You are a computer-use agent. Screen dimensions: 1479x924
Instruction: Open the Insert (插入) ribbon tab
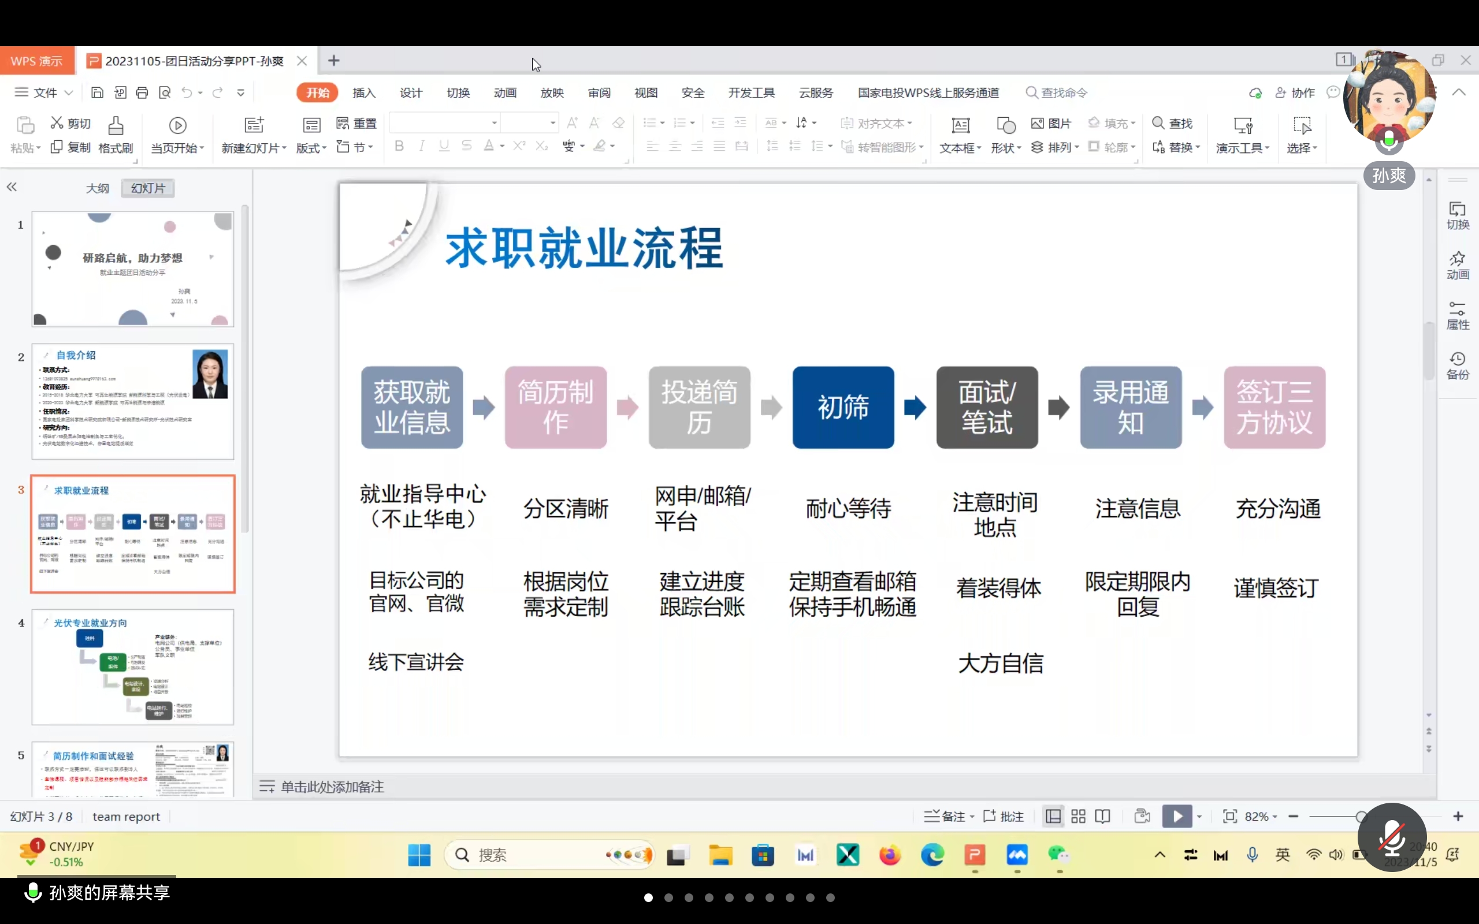click(x=363, y=93)
